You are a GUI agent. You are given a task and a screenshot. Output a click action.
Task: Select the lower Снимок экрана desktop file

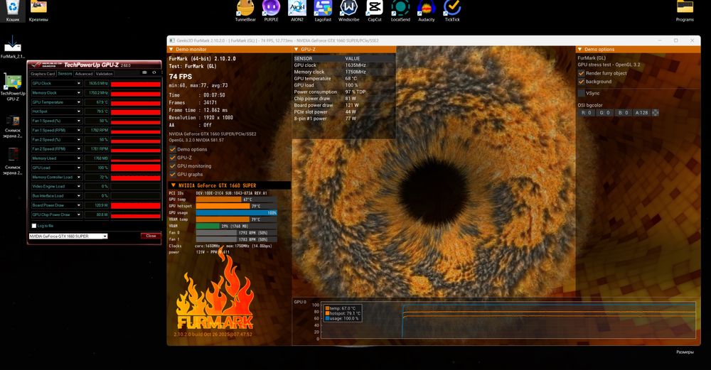click(13, 162)
